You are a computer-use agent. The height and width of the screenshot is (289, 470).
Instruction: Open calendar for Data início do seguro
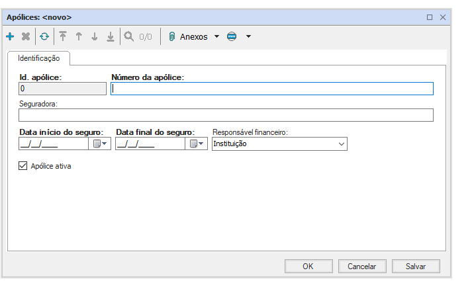(x=100, y=144)
